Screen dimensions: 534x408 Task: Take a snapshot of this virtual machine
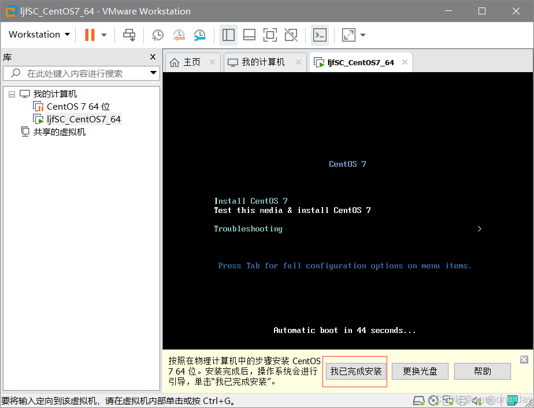[158, 35]
